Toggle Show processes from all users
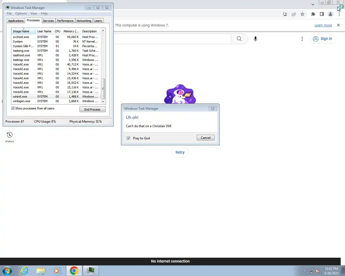This screenshot has height=276, width=345. click(13, 108)
